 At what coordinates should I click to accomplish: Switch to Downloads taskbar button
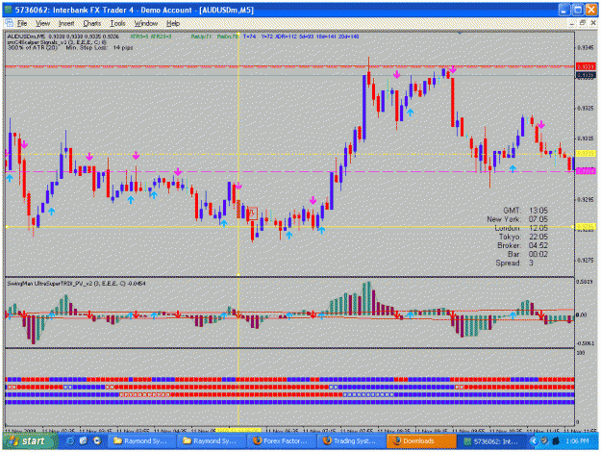(420, 441)
